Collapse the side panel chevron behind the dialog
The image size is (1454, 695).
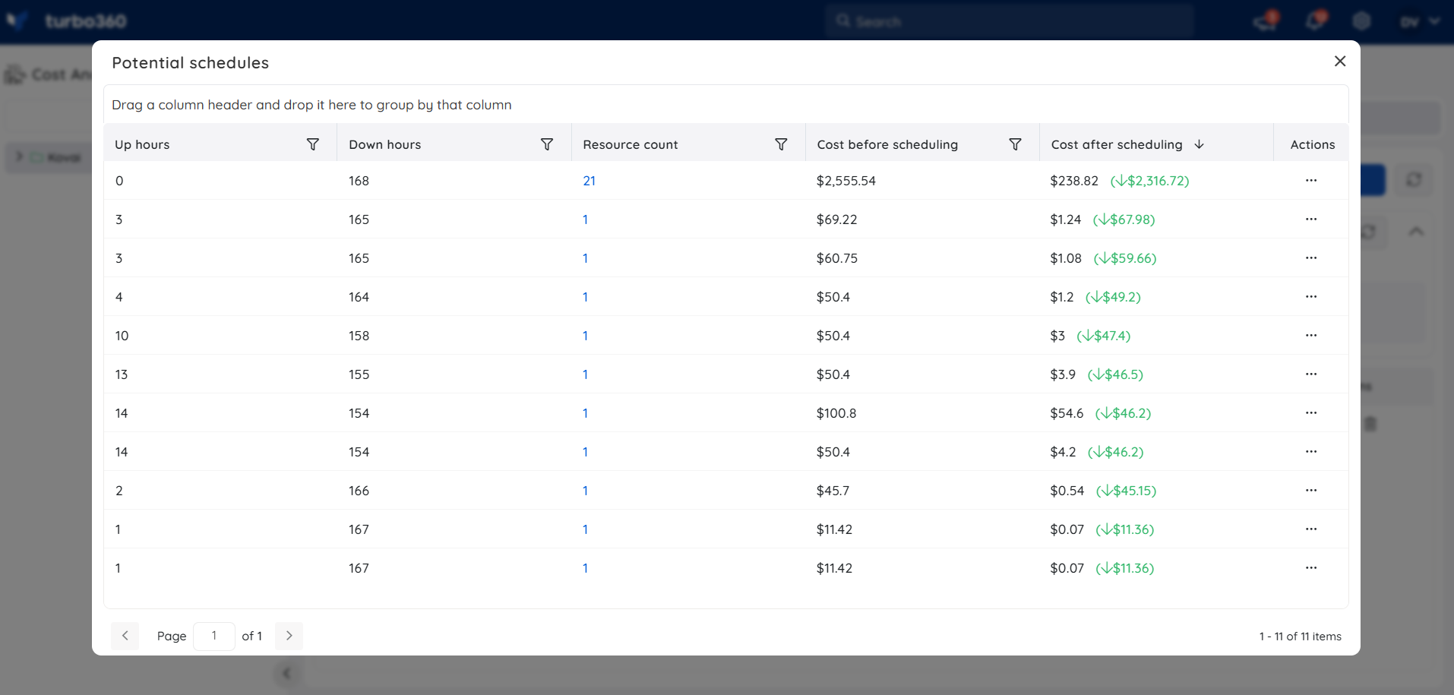point(287,673)
